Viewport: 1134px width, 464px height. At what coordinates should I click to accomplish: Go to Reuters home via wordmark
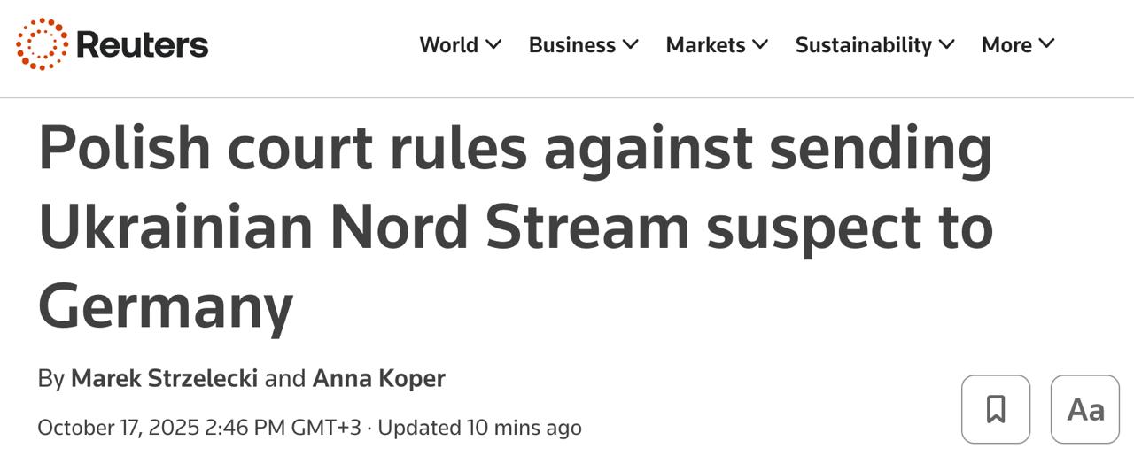142,44
